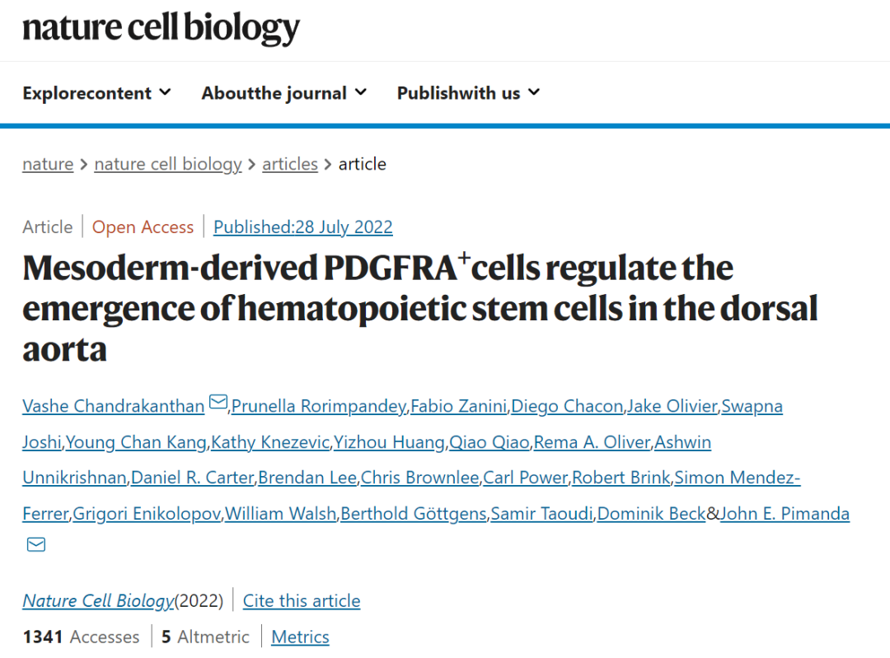Open the Metrics page

[300, 637]
